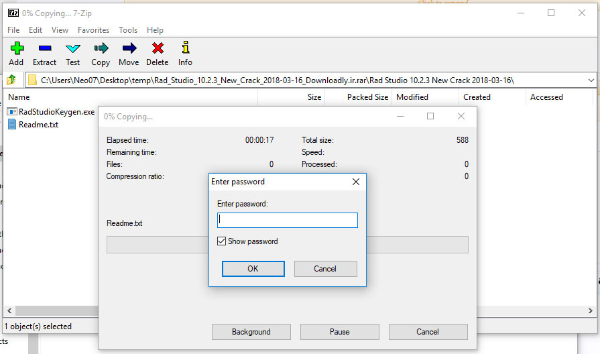Maximize the 7-Zip main window

pyautogui.click(x=551, y=13)
